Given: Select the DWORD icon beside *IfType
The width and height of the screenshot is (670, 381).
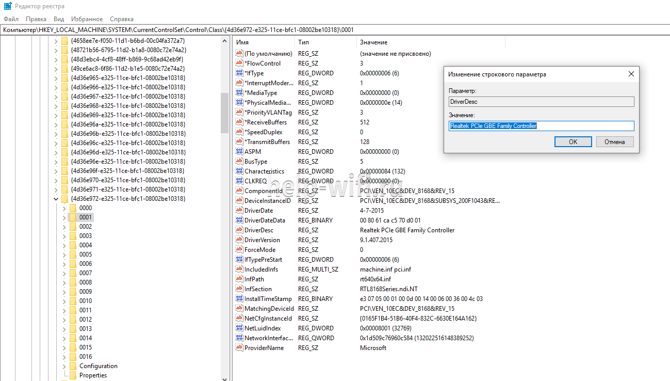Looking at the screenshot, I should click(239, 73).
